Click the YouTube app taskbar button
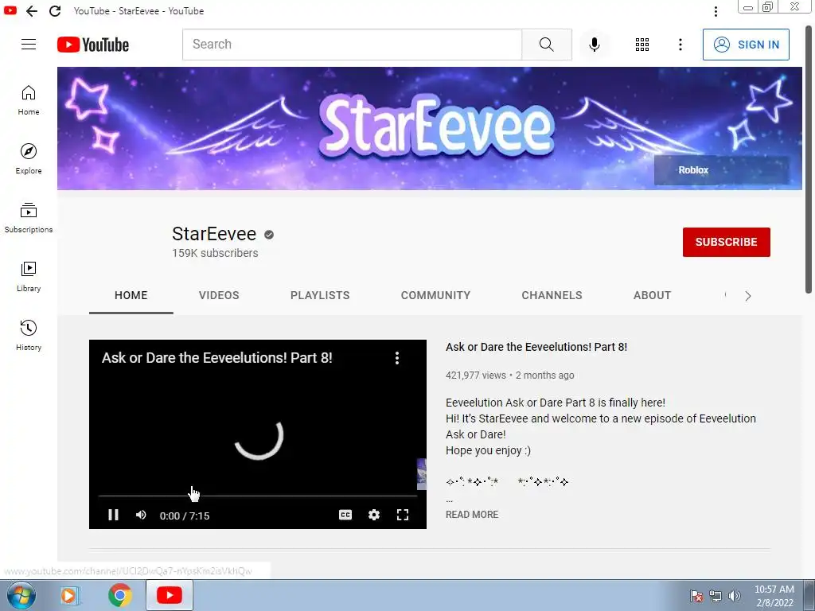The width and height of the screenshot is (815, 611). 170,595
